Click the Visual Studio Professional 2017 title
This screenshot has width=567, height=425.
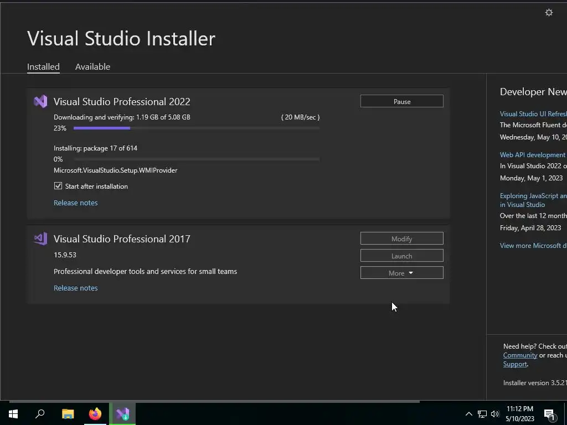coord(122,239)
